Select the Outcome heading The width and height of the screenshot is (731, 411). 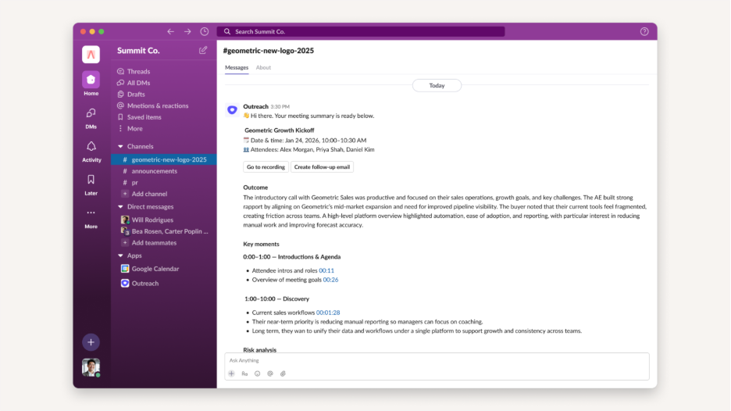coord(255,188)
